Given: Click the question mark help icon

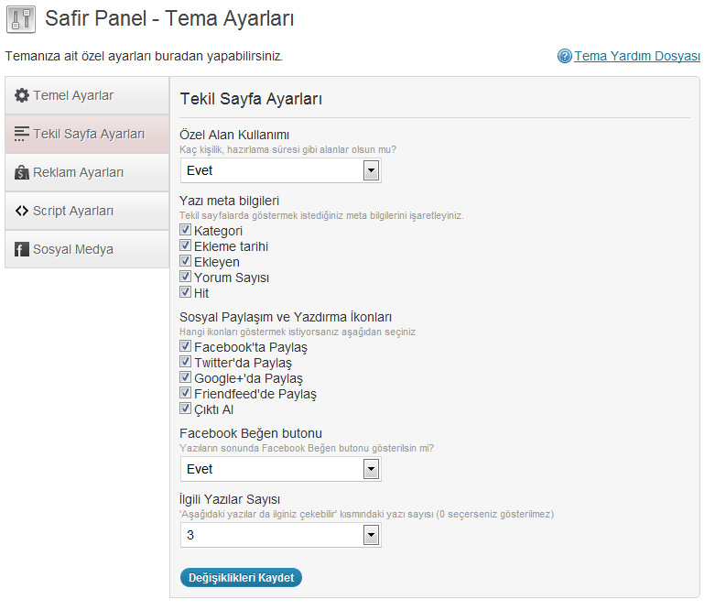Looking at the screenshot, I should 564,56.
